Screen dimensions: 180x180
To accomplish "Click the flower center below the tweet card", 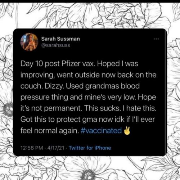I will 89,175.
